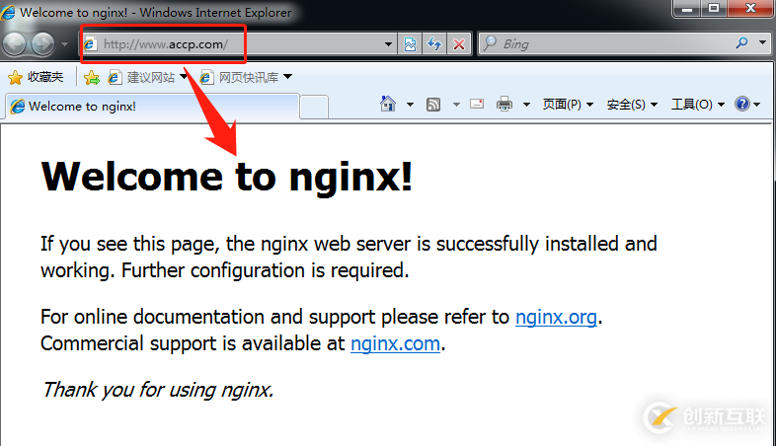Toggle Compatibility View icon
The width and height of the screenshot is (776, 446).
411,44
